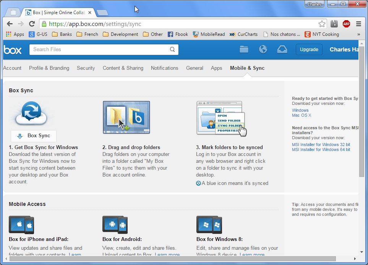Click the Box logo in header
This screenshot has height=265, width=368.
[13, 50]
